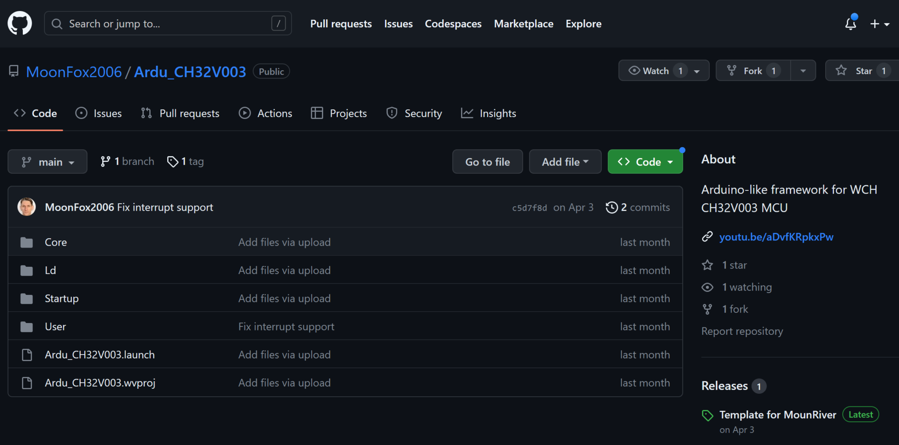Click the commit history clock icon
This screenshot has width=899, height=445.
[x=612, y=207]
